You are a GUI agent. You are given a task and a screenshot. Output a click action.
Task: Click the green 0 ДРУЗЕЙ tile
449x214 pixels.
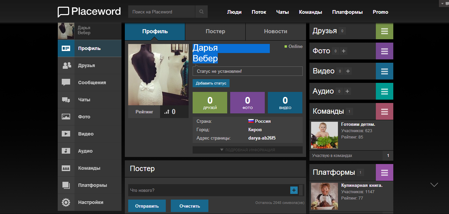click(x=210, y=103)
